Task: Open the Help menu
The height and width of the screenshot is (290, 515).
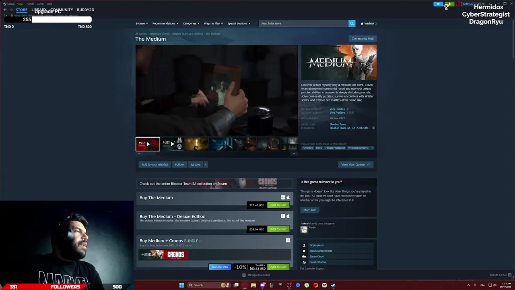Action: click(49, 4)
